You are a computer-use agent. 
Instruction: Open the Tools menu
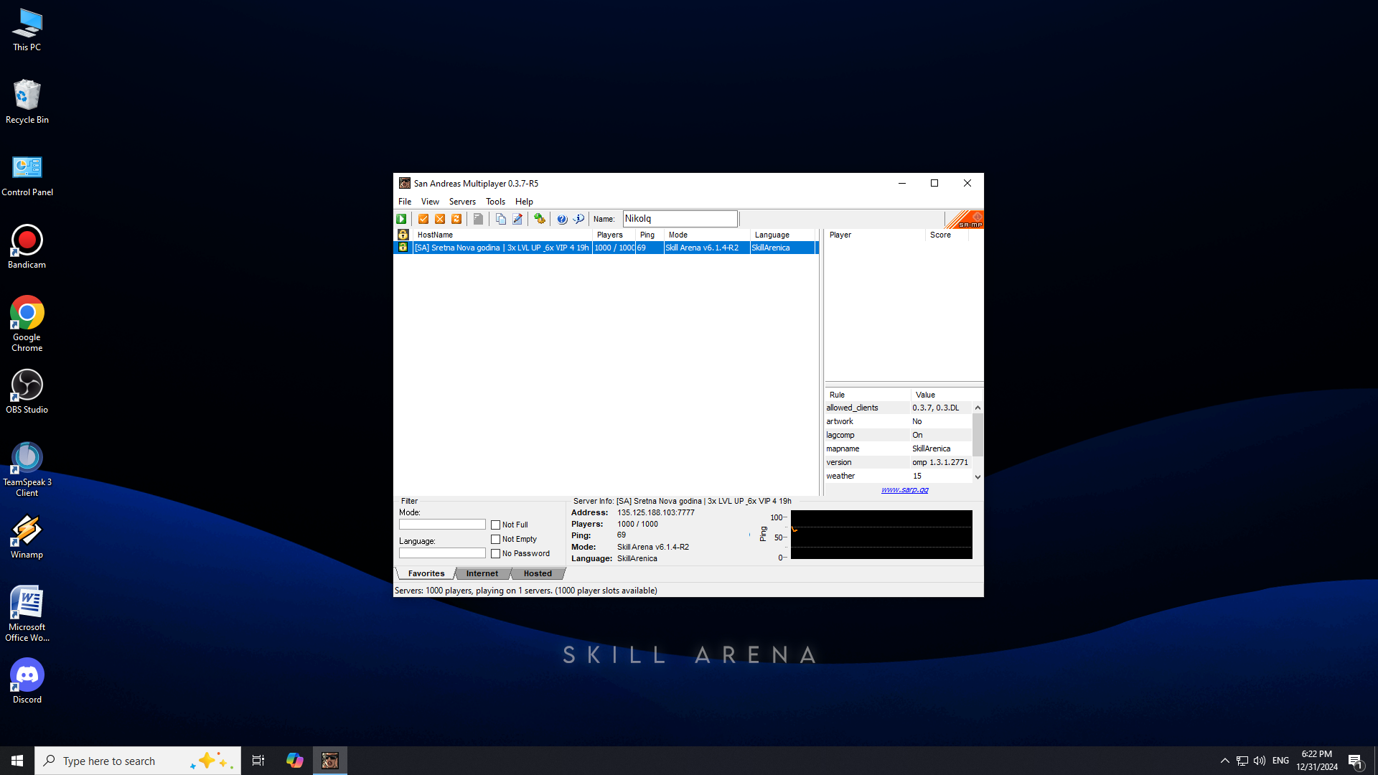495,202
